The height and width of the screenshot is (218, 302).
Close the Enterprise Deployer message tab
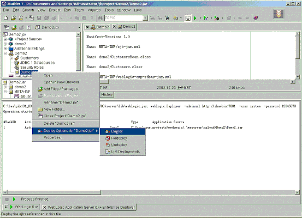point(44,207)
